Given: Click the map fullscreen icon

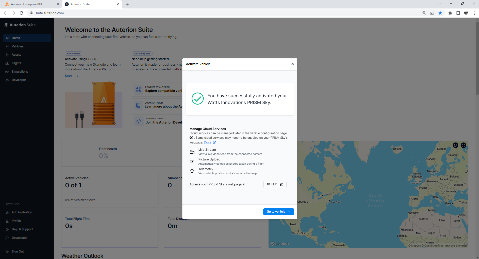Looking at the screenshot, I should click(463, 145).
